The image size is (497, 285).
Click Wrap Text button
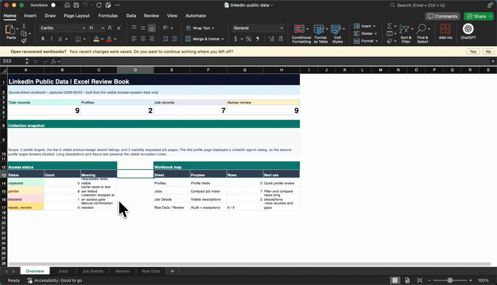tap(200, 28)
